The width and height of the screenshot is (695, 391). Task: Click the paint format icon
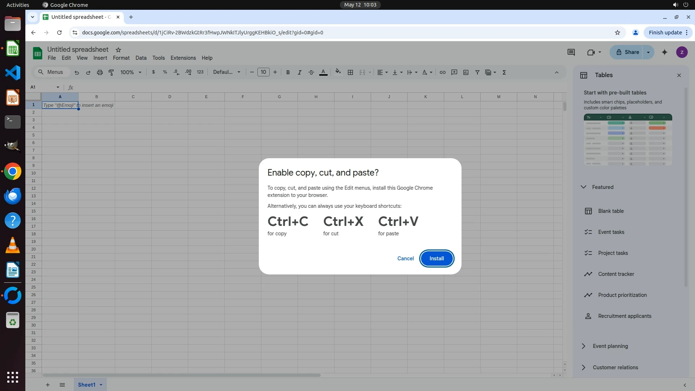(x=111, y=72)
